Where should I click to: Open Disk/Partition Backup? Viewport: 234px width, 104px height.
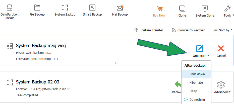pos(10,12)
